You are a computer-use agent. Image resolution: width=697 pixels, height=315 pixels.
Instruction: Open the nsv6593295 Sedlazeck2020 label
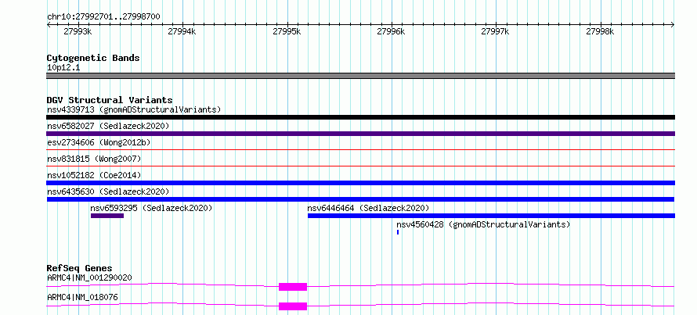point(151,208)
